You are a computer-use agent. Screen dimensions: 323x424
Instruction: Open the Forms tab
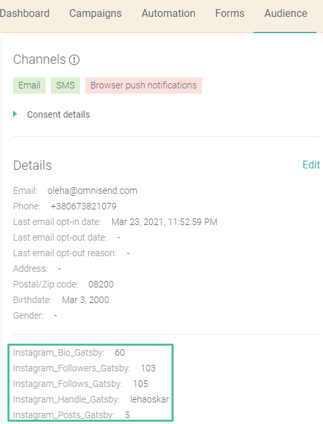pos(230,13)
